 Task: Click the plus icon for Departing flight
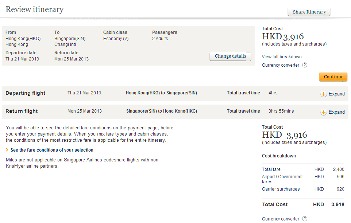click(x=324, y=94)
